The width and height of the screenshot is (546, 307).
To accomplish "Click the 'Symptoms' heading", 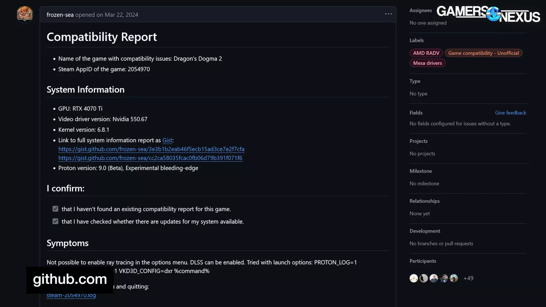I will tap(68, 243).
